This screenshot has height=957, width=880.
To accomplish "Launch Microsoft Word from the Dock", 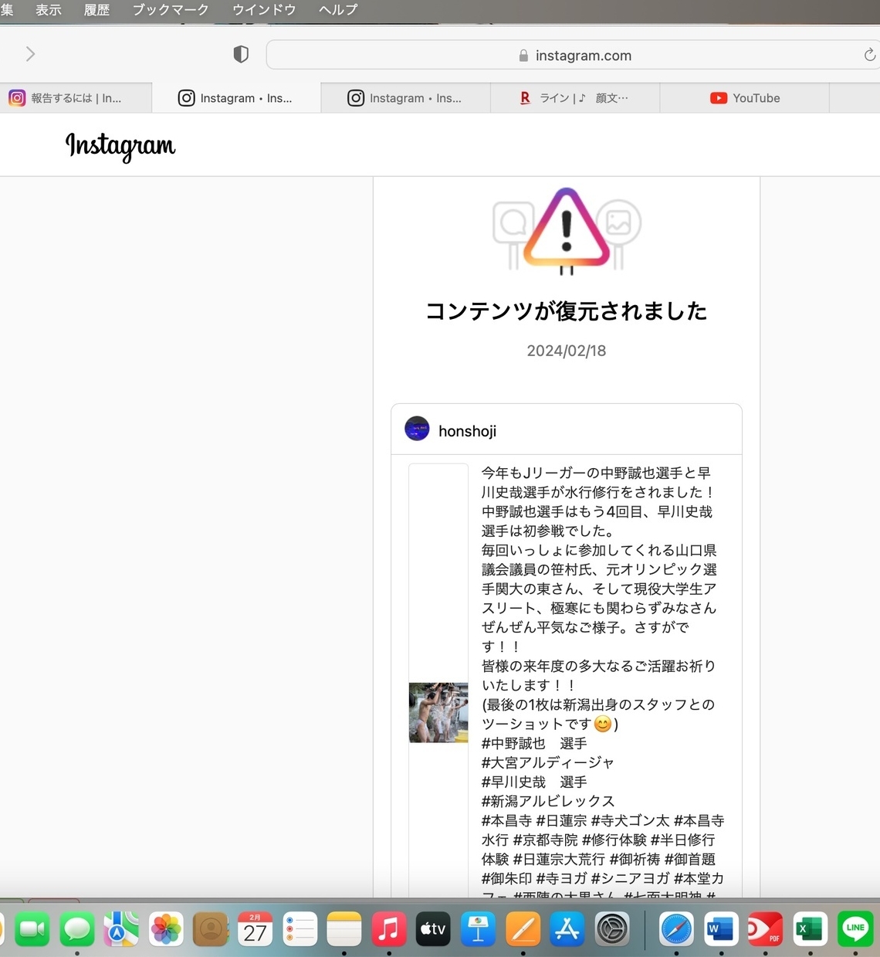I will (721, 929).
